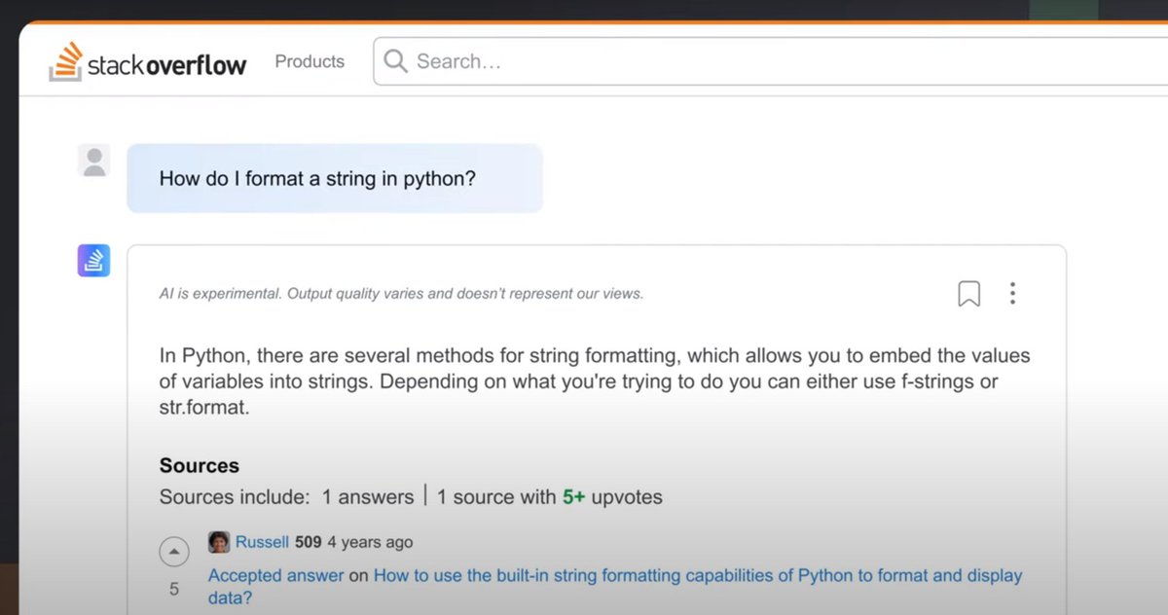
Task: Toggle the bookmark on the response
Action: point(968,293)
